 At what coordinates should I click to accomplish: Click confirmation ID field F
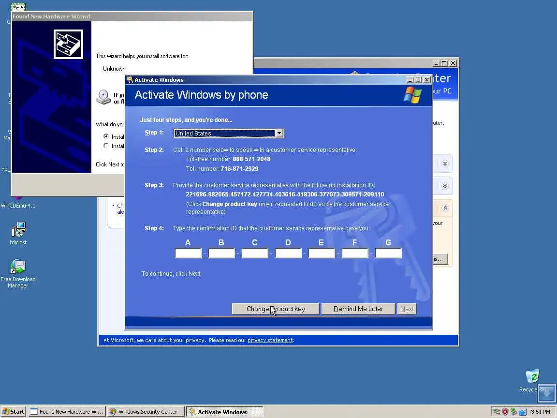pyautogui.click(x=355, y=253)
